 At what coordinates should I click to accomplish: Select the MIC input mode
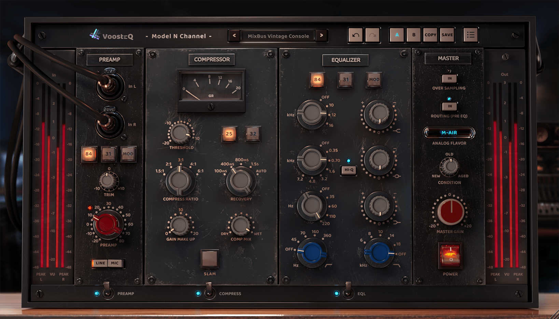(115, 263)
